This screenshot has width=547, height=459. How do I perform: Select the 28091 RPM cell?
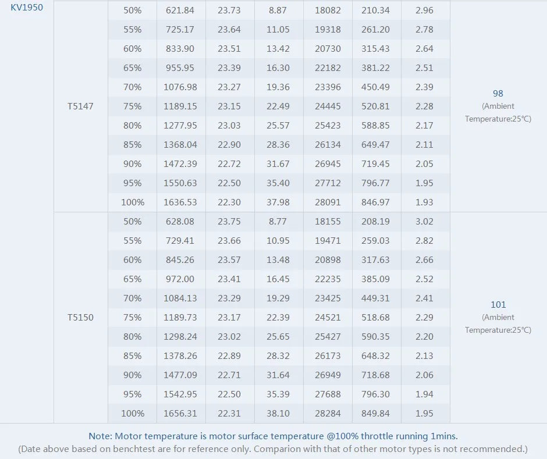[328, 202]
